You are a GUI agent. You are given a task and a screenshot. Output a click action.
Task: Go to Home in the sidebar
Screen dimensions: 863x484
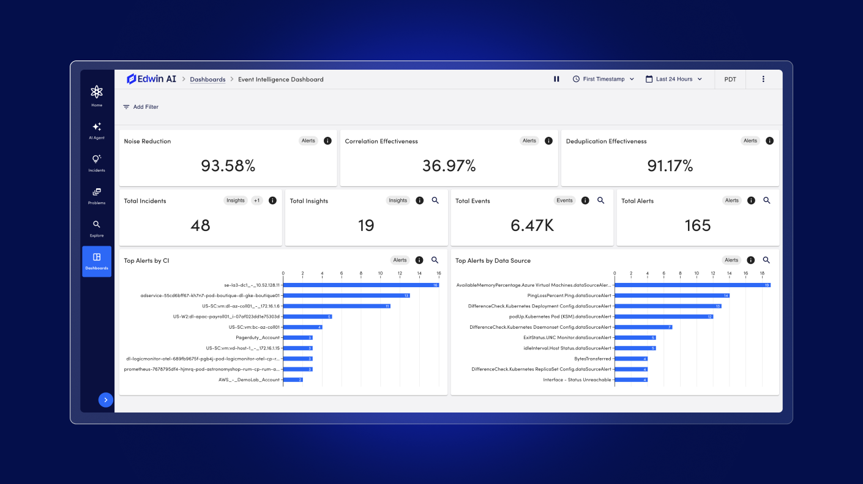[x=97, y=96]
